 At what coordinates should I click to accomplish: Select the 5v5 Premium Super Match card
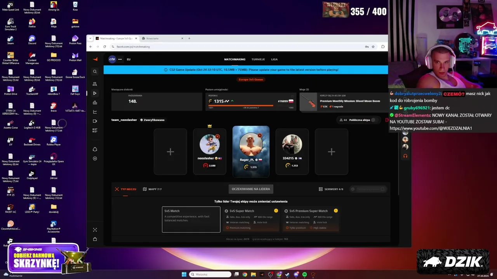311,219
